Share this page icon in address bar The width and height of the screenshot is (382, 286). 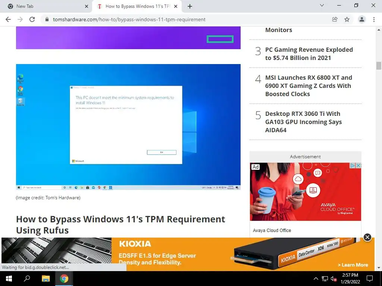point(335,19)
